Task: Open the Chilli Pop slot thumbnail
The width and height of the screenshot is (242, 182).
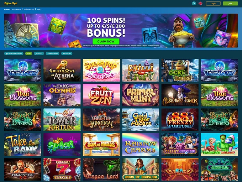Action: click(x=141, y=70)
